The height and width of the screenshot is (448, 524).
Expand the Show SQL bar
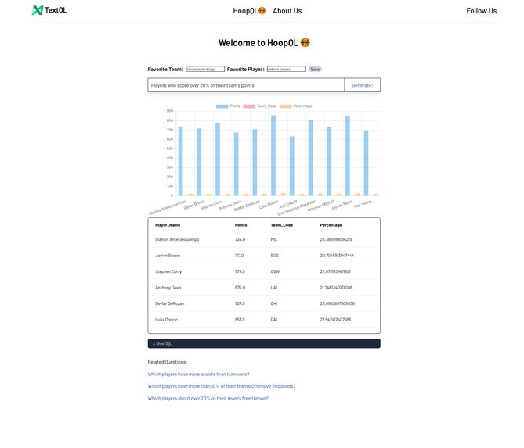click(x=264, y=343)
